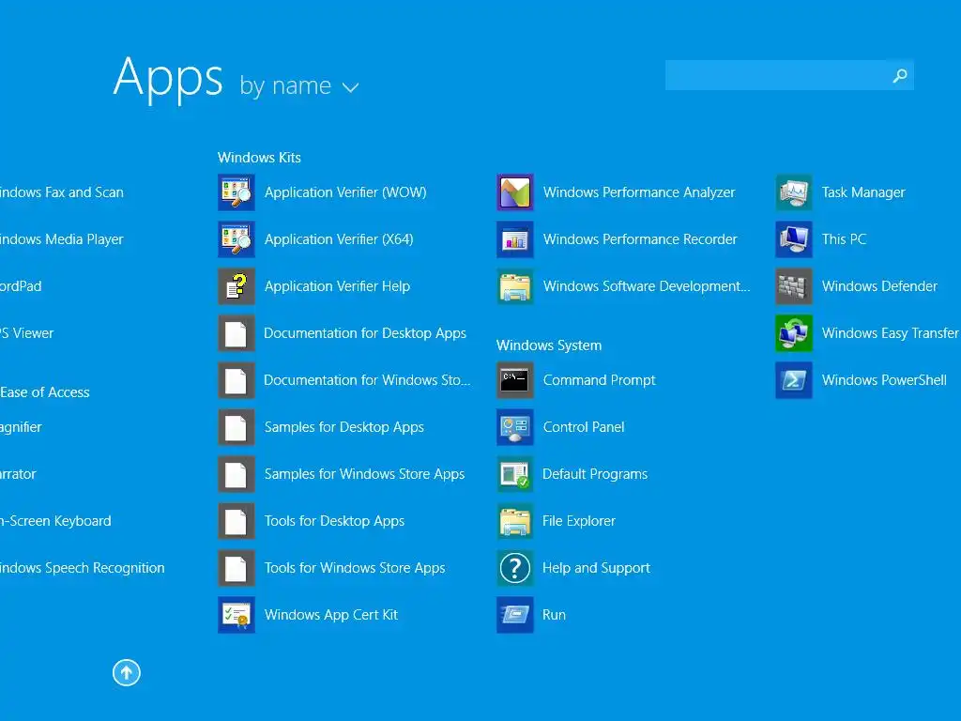Launch File Explorer icon
The image size is (961, 721).
[515, 521]
